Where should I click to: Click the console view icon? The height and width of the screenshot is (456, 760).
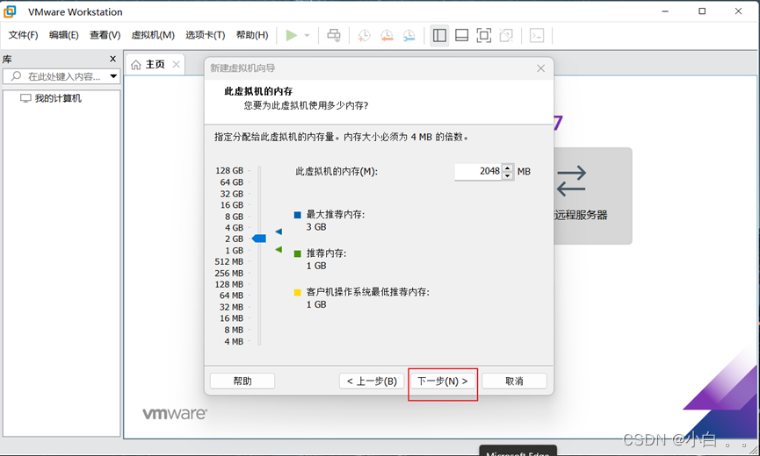click(x=537, y=35)
